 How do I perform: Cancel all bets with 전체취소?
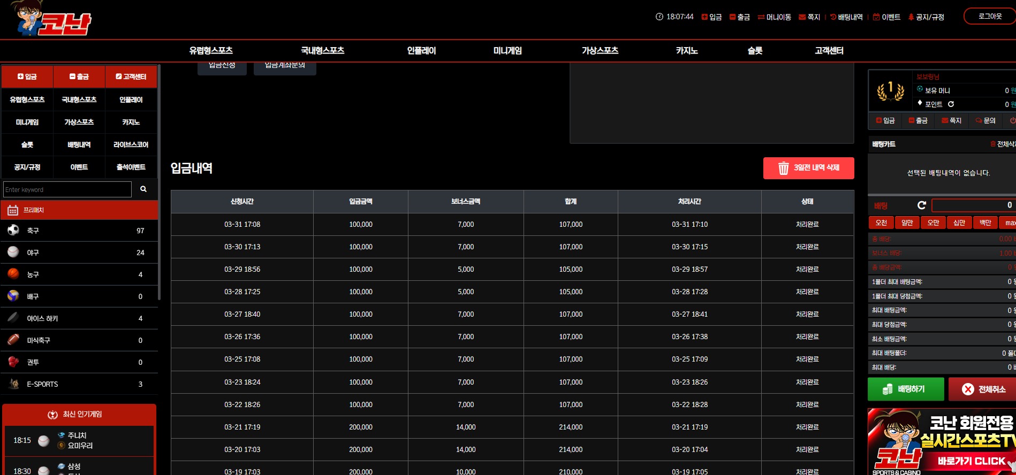tap(983, 389)
